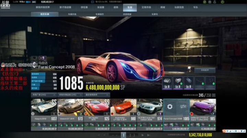Select the Huayra 2012 car thumbnail
Viewport: 247px width, 138px height.
click(x=44, y=107)
